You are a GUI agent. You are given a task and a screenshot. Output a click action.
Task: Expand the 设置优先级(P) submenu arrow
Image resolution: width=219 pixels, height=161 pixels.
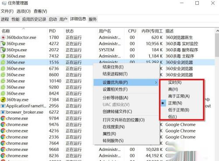[156, 82]
